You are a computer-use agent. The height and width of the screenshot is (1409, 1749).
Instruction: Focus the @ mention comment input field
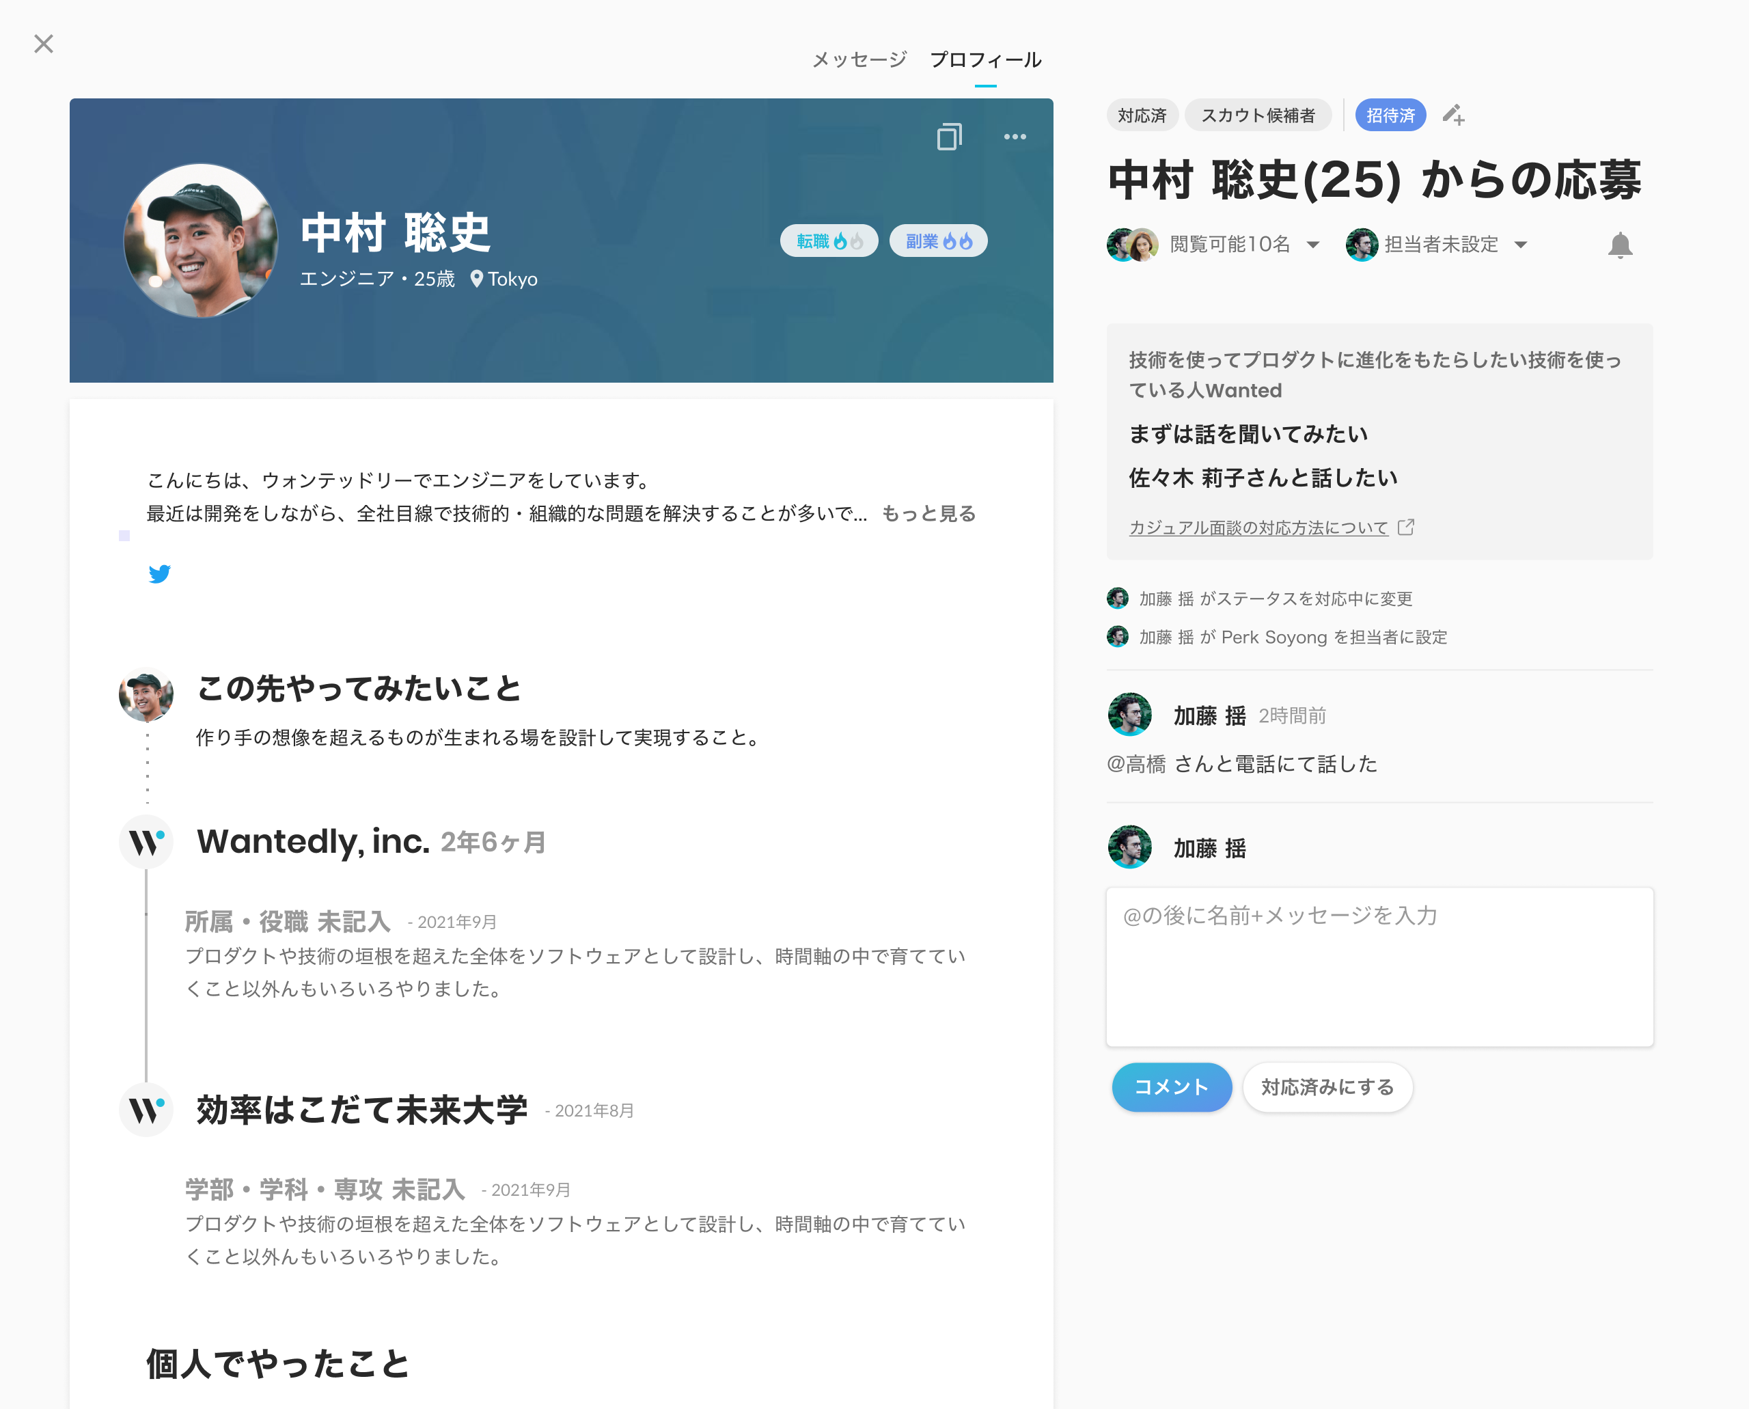pos(1379,966)
